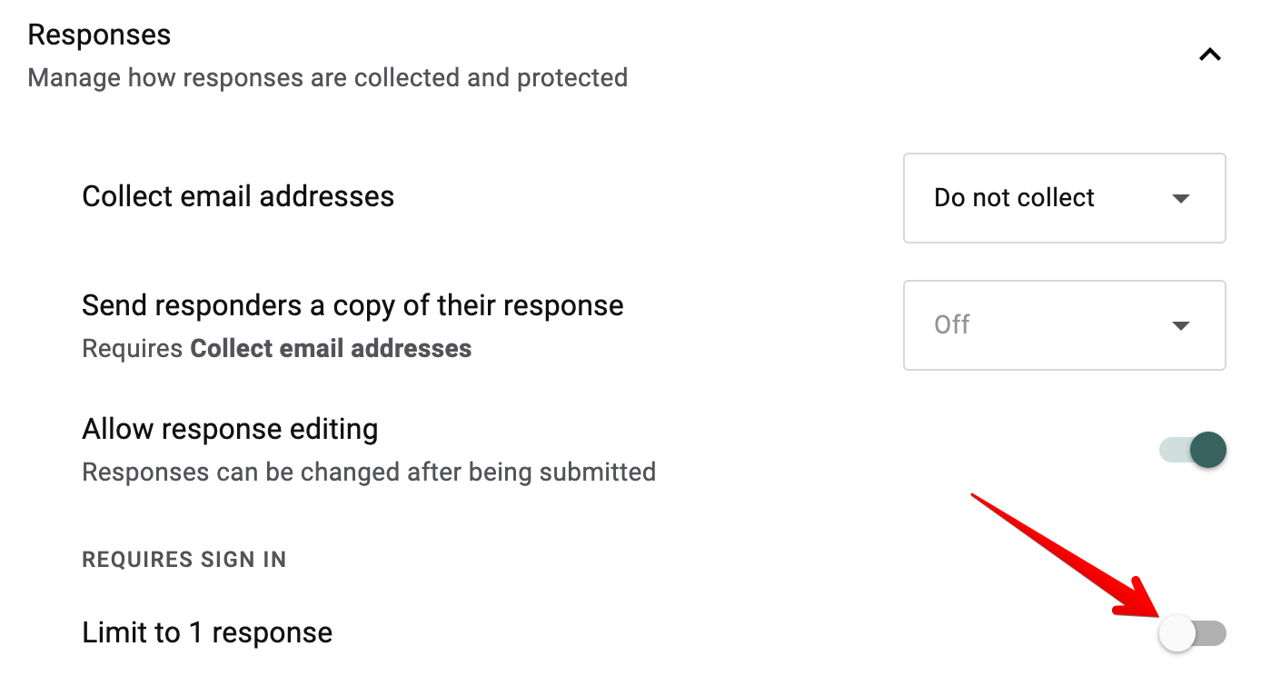Click the caret icon in the email collection selector

1181,198
